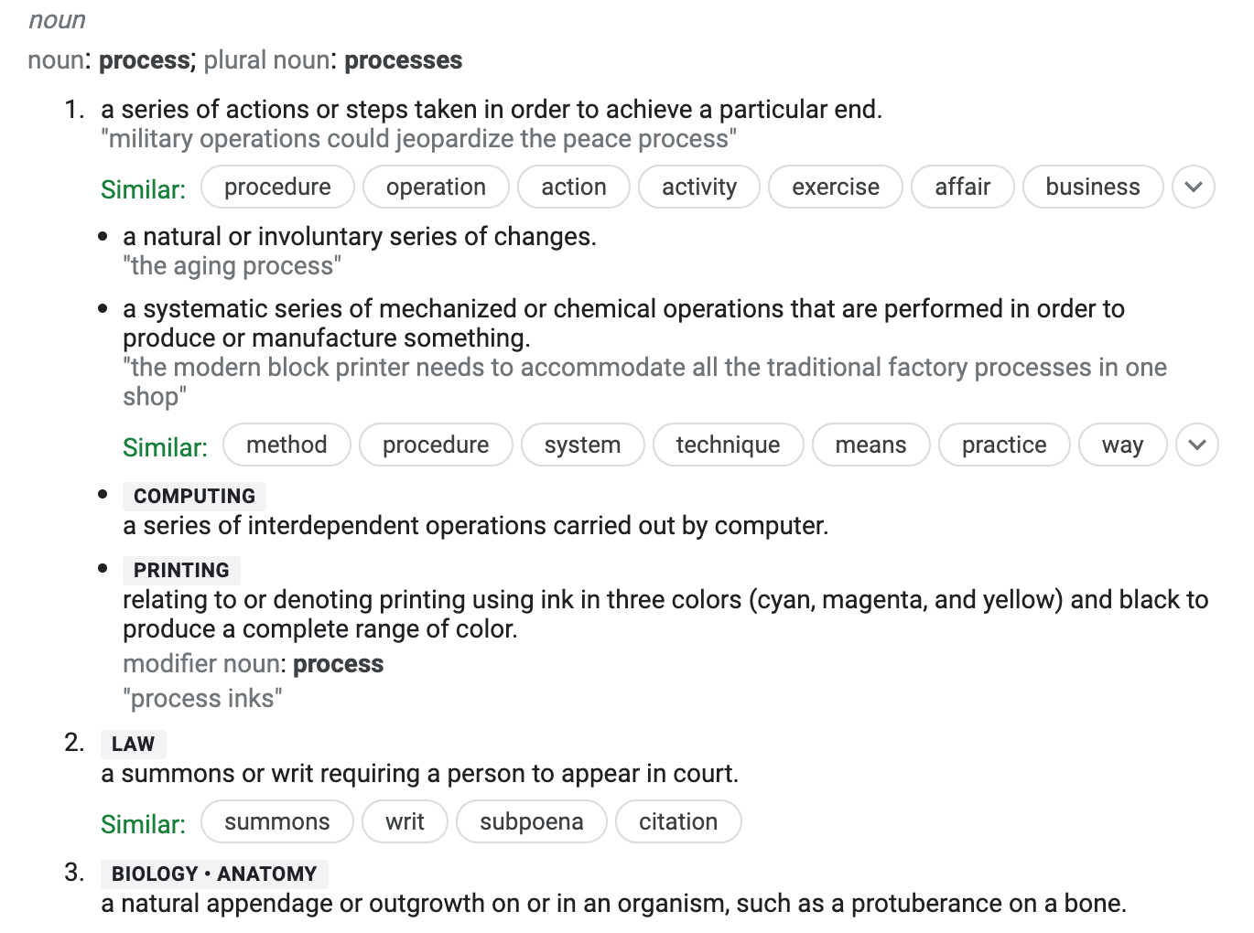The width and height of the screenshot is (1254, 933).
Task: Select the 'business' synonym chip
Action: (1093, 187)
